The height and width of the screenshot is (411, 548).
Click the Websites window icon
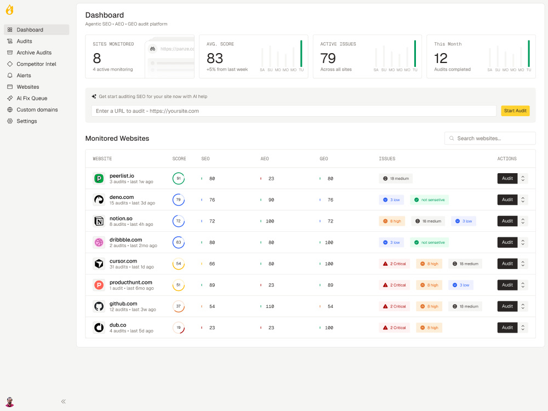coord(10,87)
